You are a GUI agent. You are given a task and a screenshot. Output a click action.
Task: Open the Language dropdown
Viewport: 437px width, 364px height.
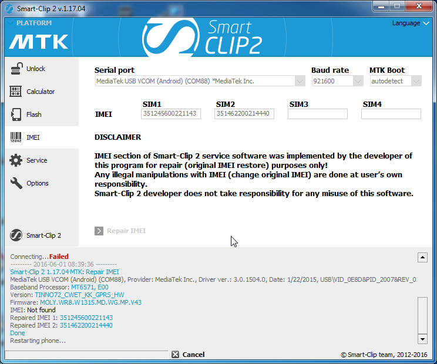[410, 23]
